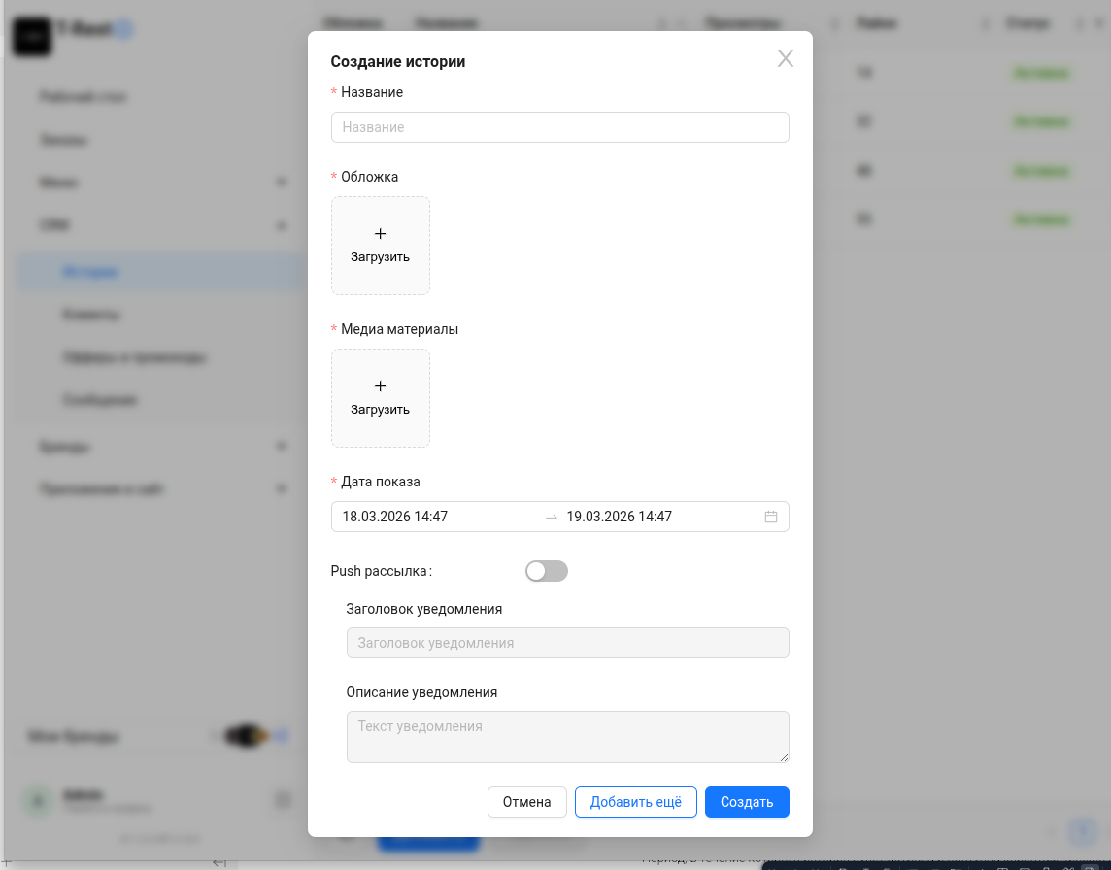This screenshot has width=1111, height=870.
Task: Expand the Меню sidebar section
Action: [x=282, y=183]
